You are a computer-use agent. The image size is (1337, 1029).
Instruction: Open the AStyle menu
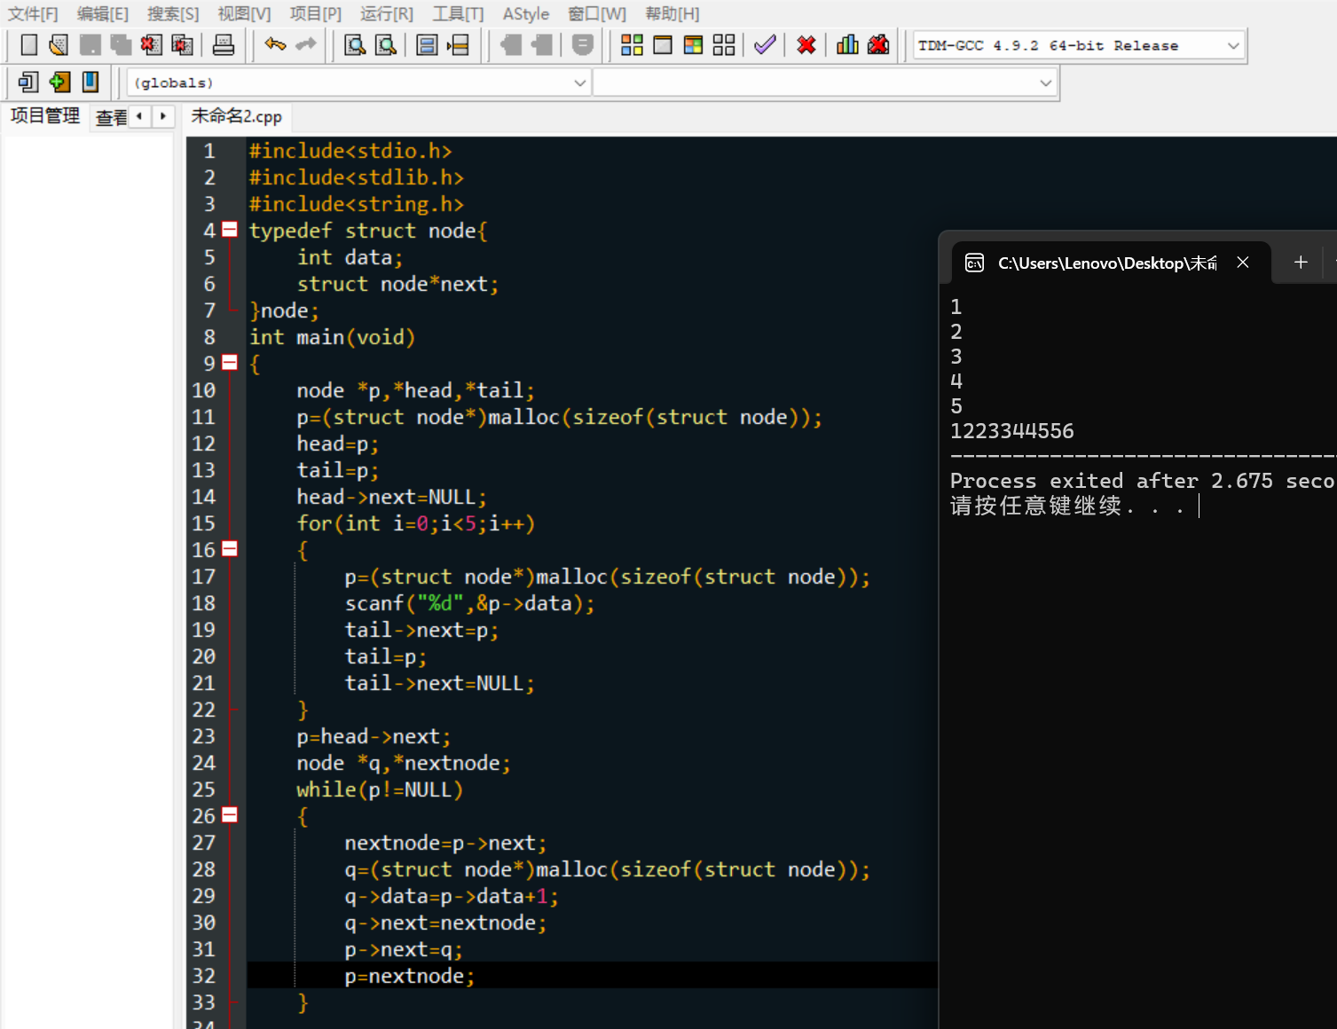(526, 14)
